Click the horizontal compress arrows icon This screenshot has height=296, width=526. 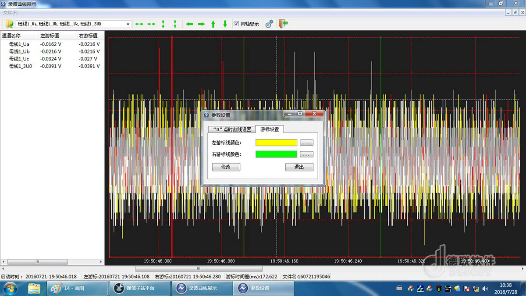[151, 24]
